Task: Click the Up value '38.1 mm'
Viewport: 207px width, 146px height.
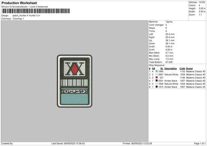Action: [170, 40]
